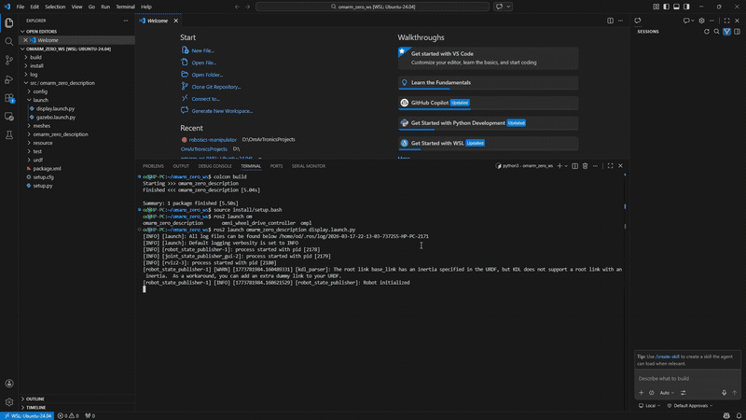Toggle the sessions filter button
746x420 pixels.
(x=727, y=32)
